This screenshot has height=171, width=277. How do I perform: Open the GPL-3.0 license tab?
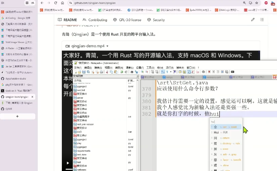pyautogui.click(x=127, y=20)
